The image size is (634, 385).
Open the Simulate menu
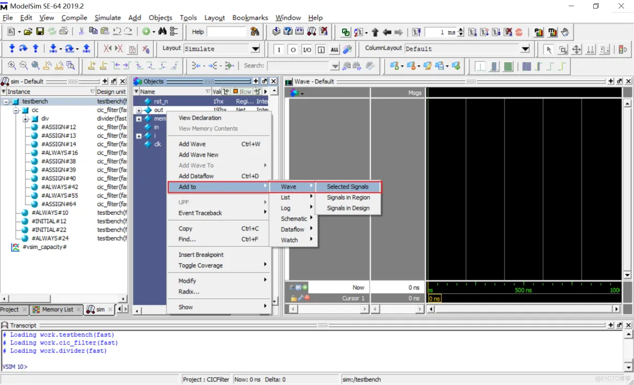[108, 18]
